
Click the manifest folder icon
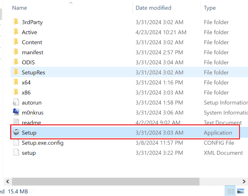(x=16, y=52)
